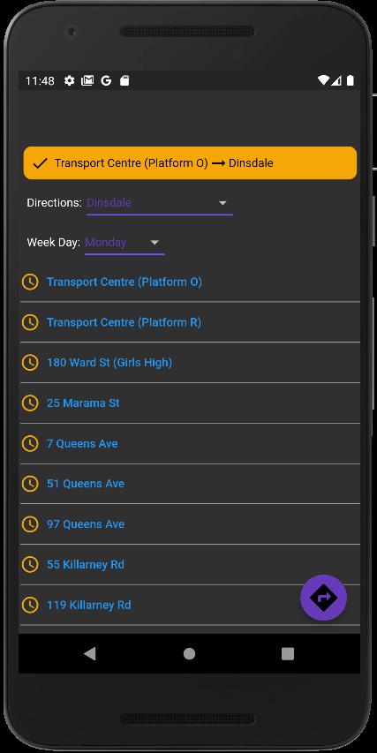Tap clock icon beside 25 Marama St
This screenshot has height=753, width=377.
tap(30, 403)
